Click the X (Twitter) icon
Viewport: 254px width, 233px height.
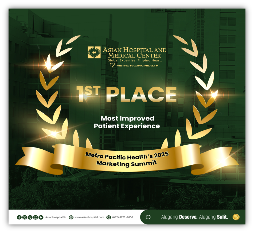(25, 217)
